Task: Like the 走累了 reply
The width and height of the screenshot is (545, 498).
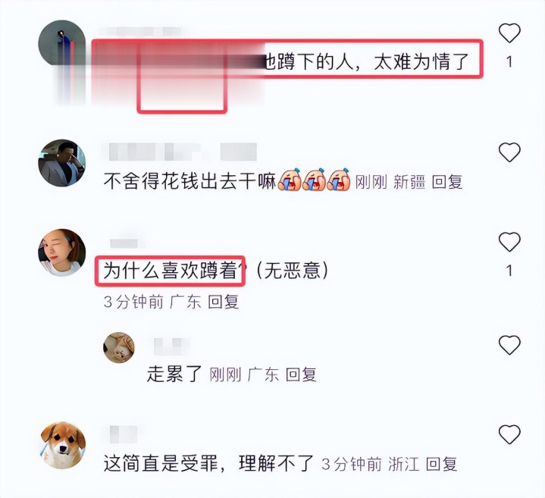Action: pos(509,345)
